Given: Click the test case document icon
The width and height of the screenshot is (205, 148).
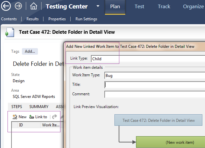Looking at the screenshot, I should pos(9,33).
